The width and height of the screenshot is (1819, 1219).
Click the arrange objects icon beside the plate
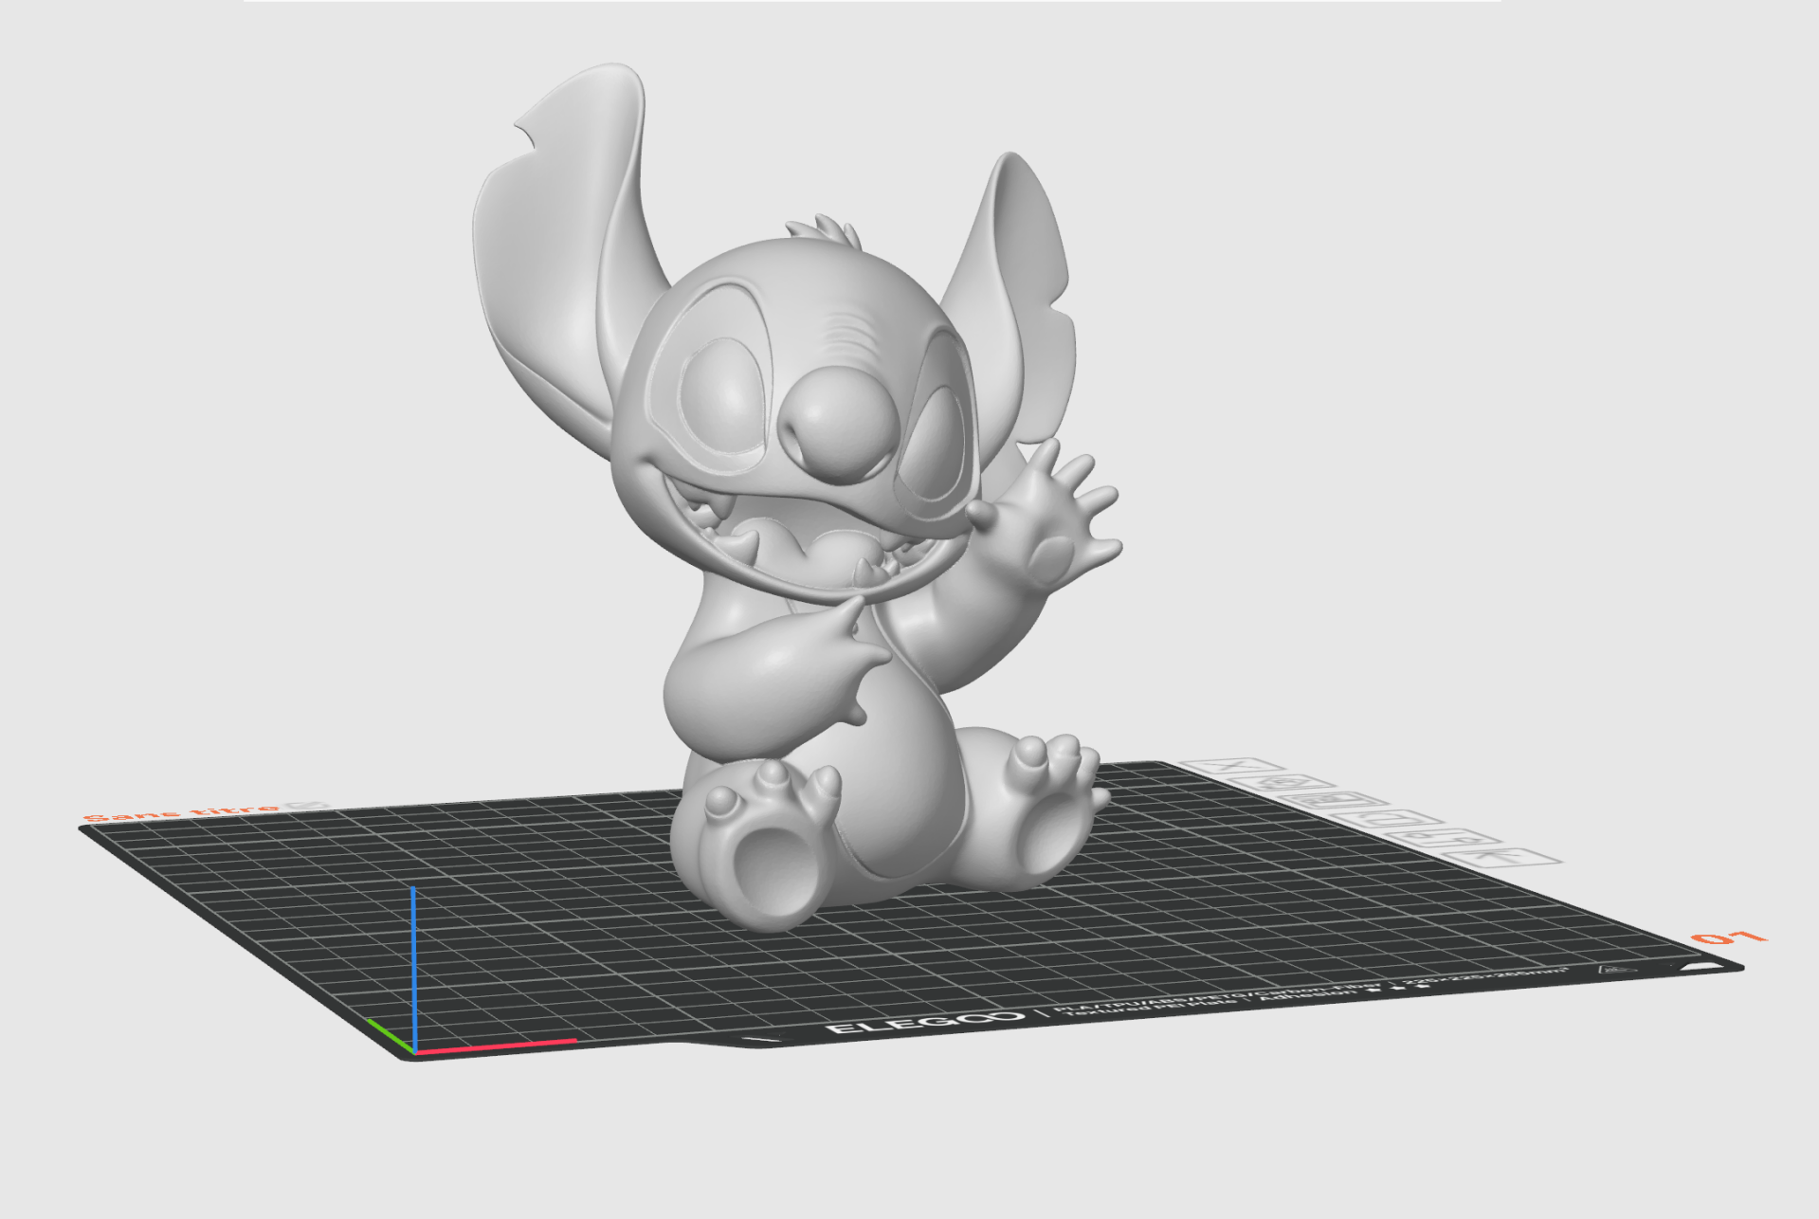click(1334, 800)
